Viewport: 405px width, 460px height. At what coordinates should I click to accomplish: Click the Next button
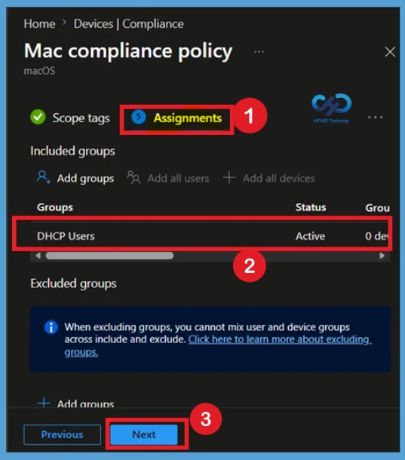click(144, 434)
